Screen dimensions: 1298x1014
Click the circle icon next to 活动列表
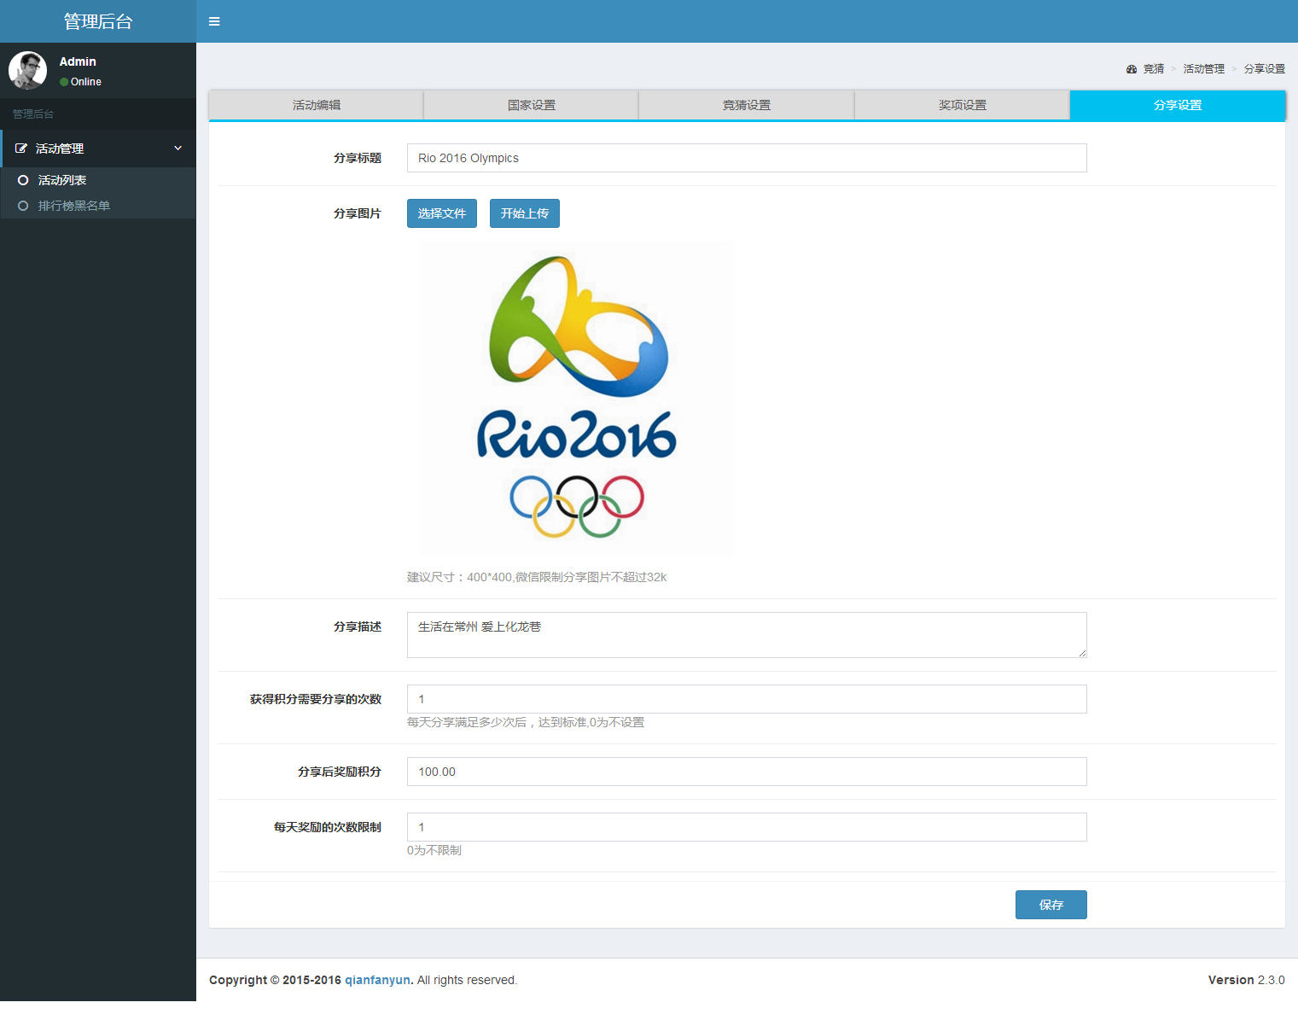click(23, 180)
